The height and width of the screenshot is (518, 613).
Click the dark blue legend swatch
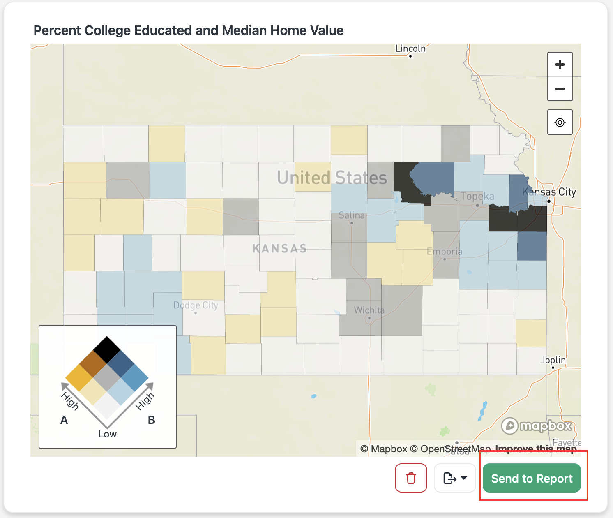pyautogui.click(x=121, y=363)
